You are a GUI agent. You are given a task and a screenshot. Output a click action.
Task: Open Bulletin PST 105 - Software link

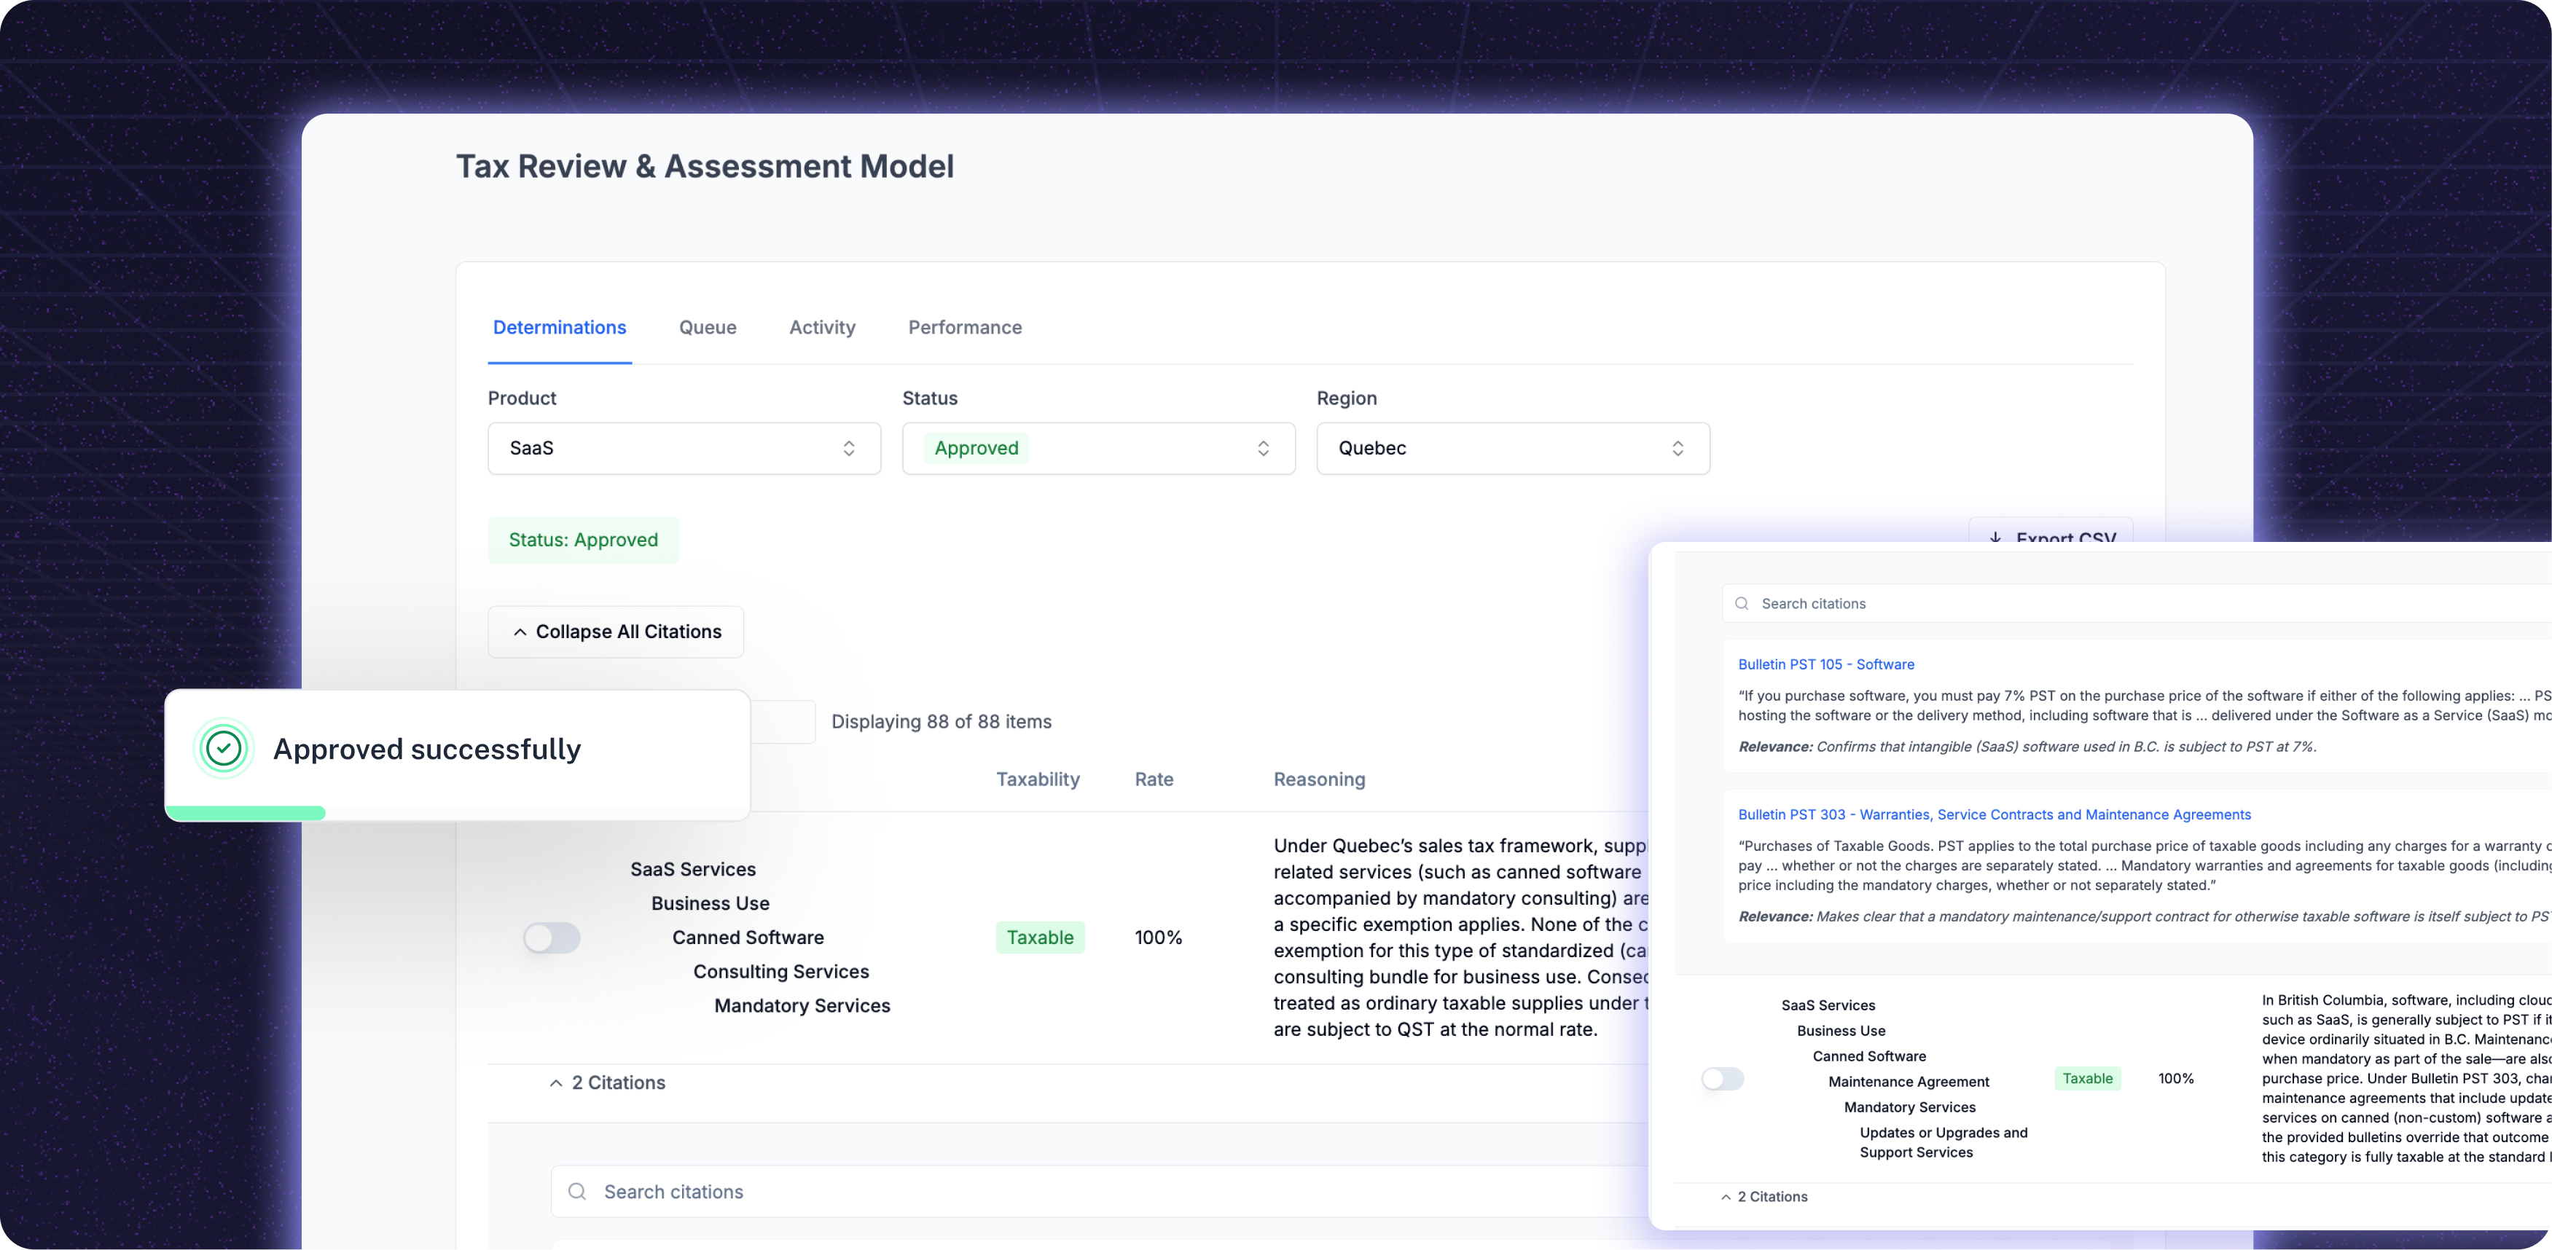[x=1825, y=664]
